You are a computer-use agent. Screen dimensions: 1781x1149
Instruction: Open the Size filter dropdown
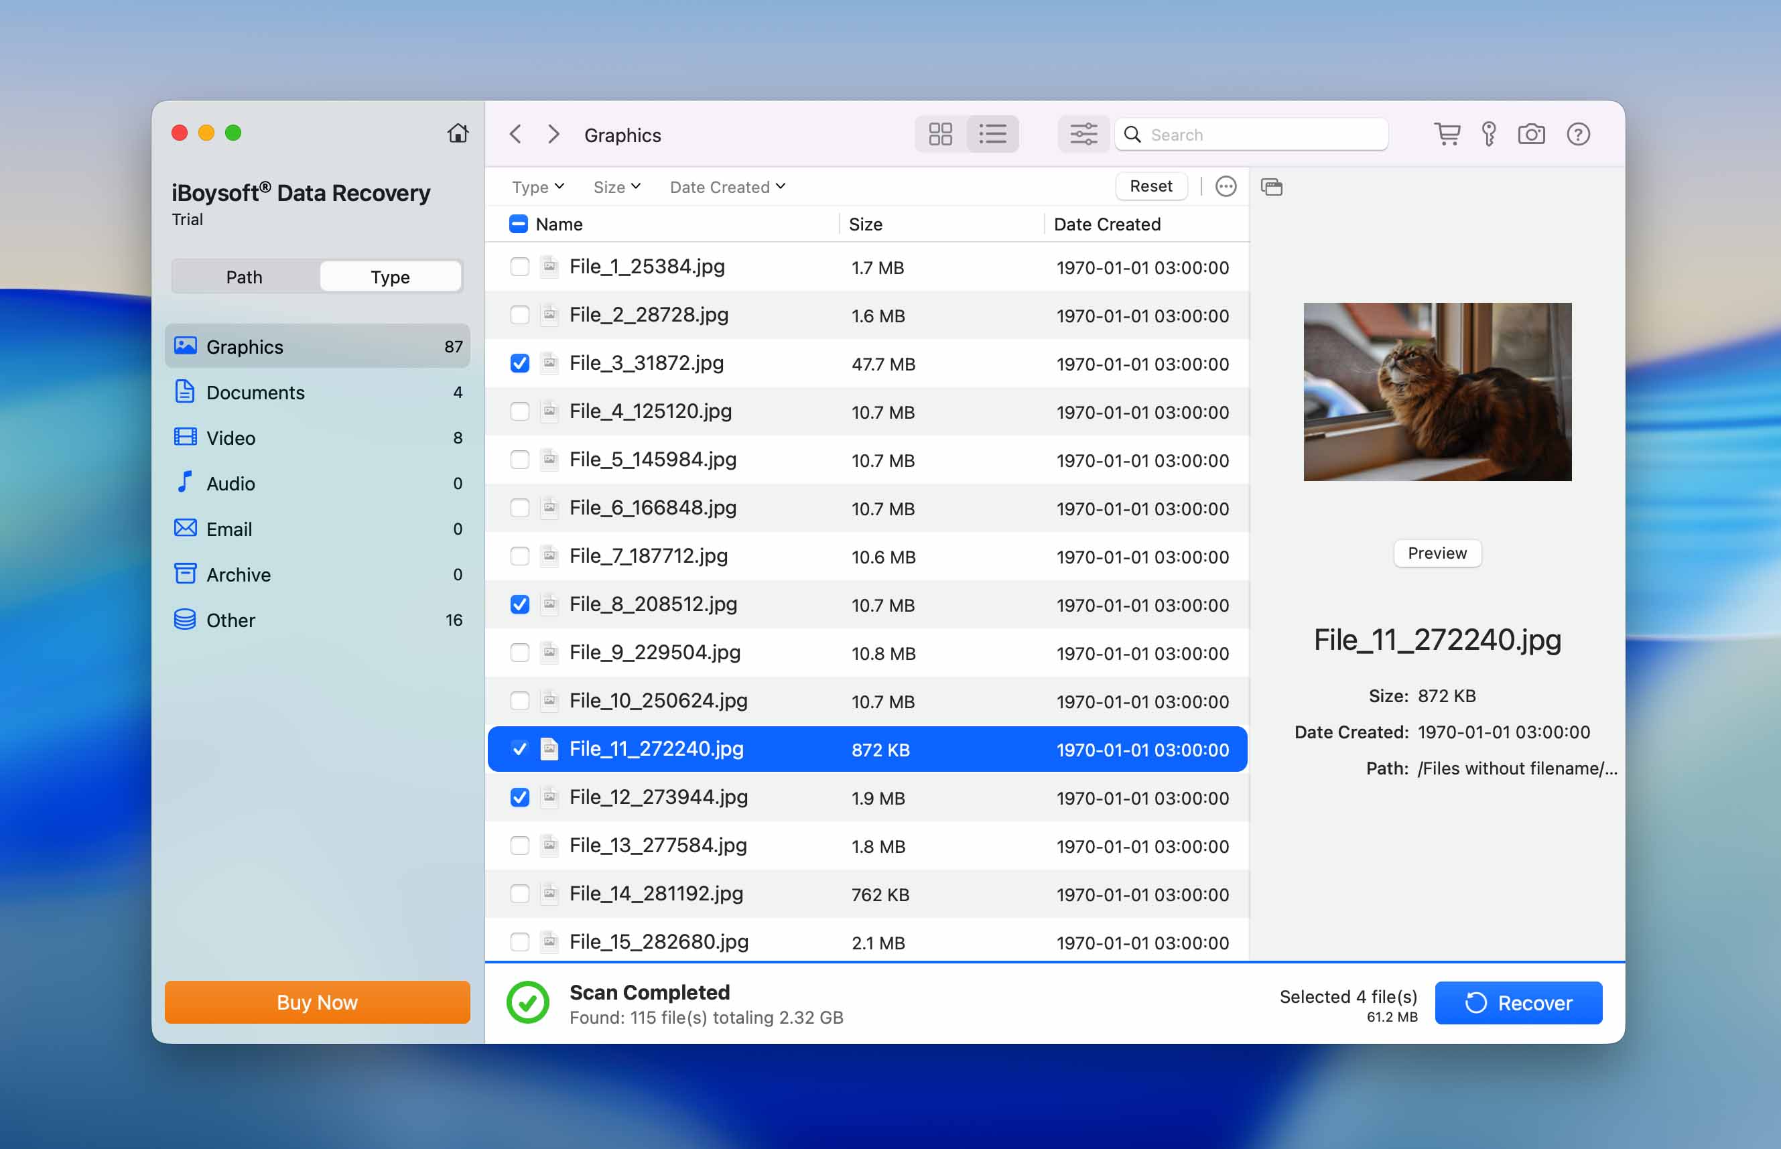[616, 186]
